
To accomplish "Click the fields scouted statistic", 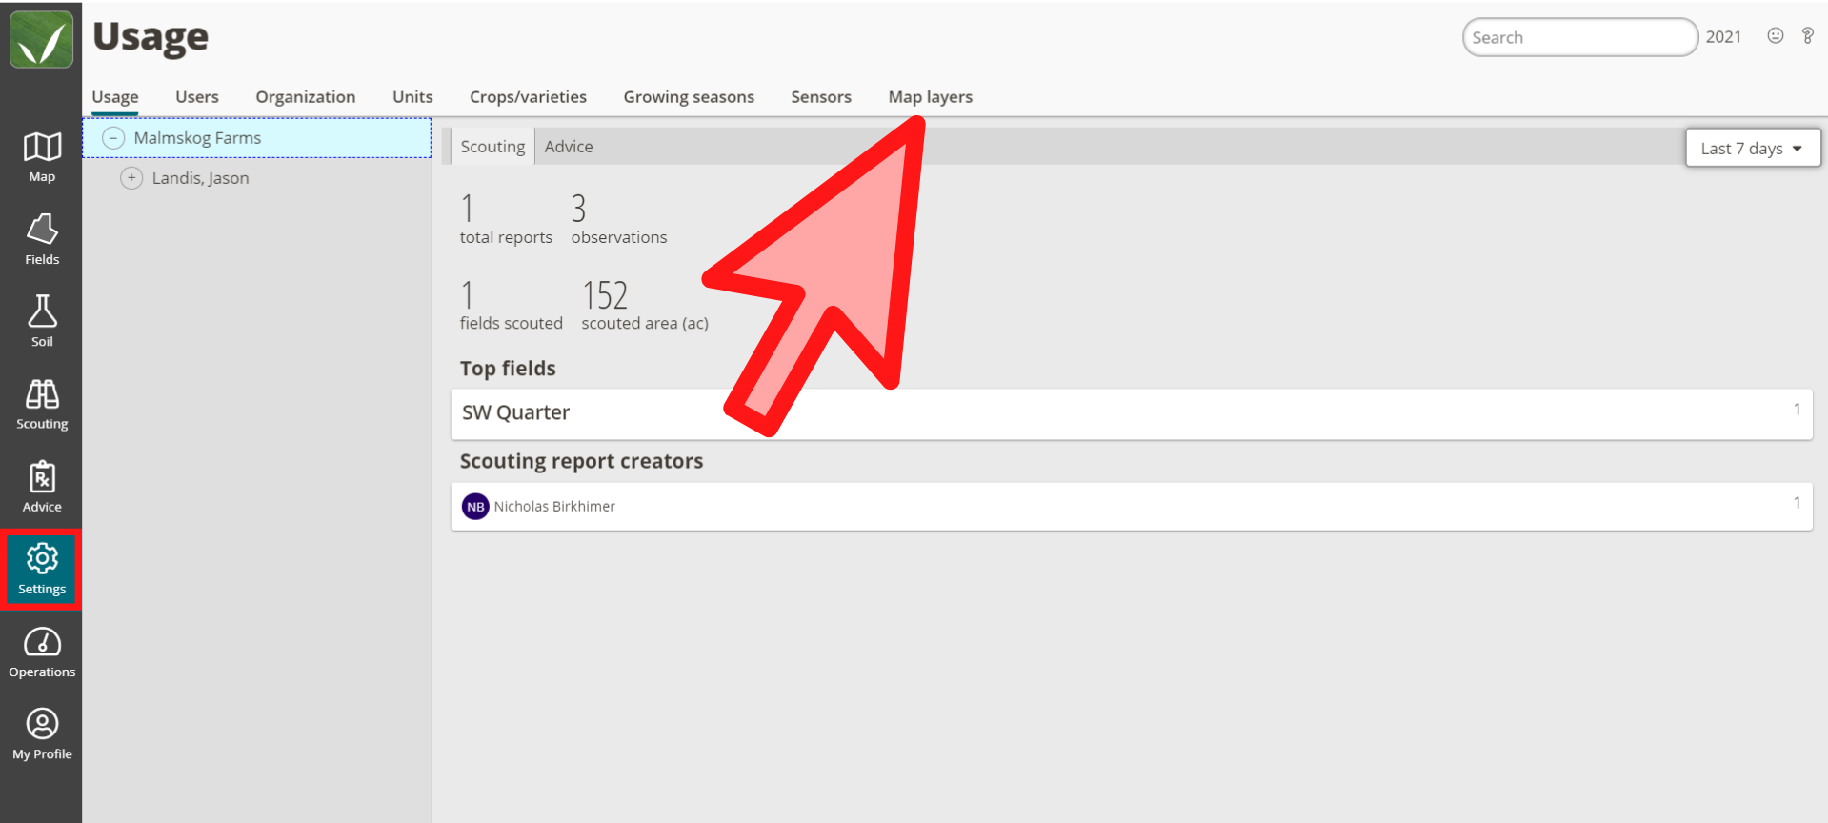I will pos(512,305).
